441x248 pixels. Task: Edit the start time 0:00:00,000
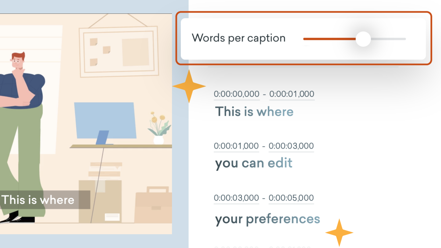click(x=236, y=94)
